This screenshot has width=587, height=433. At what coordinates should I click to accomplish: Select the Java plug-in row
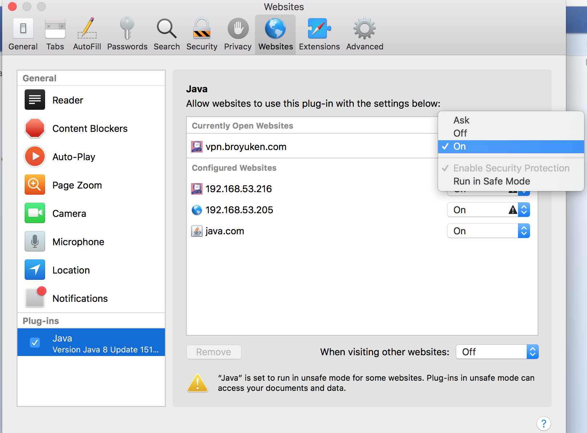tap(91, 342)
